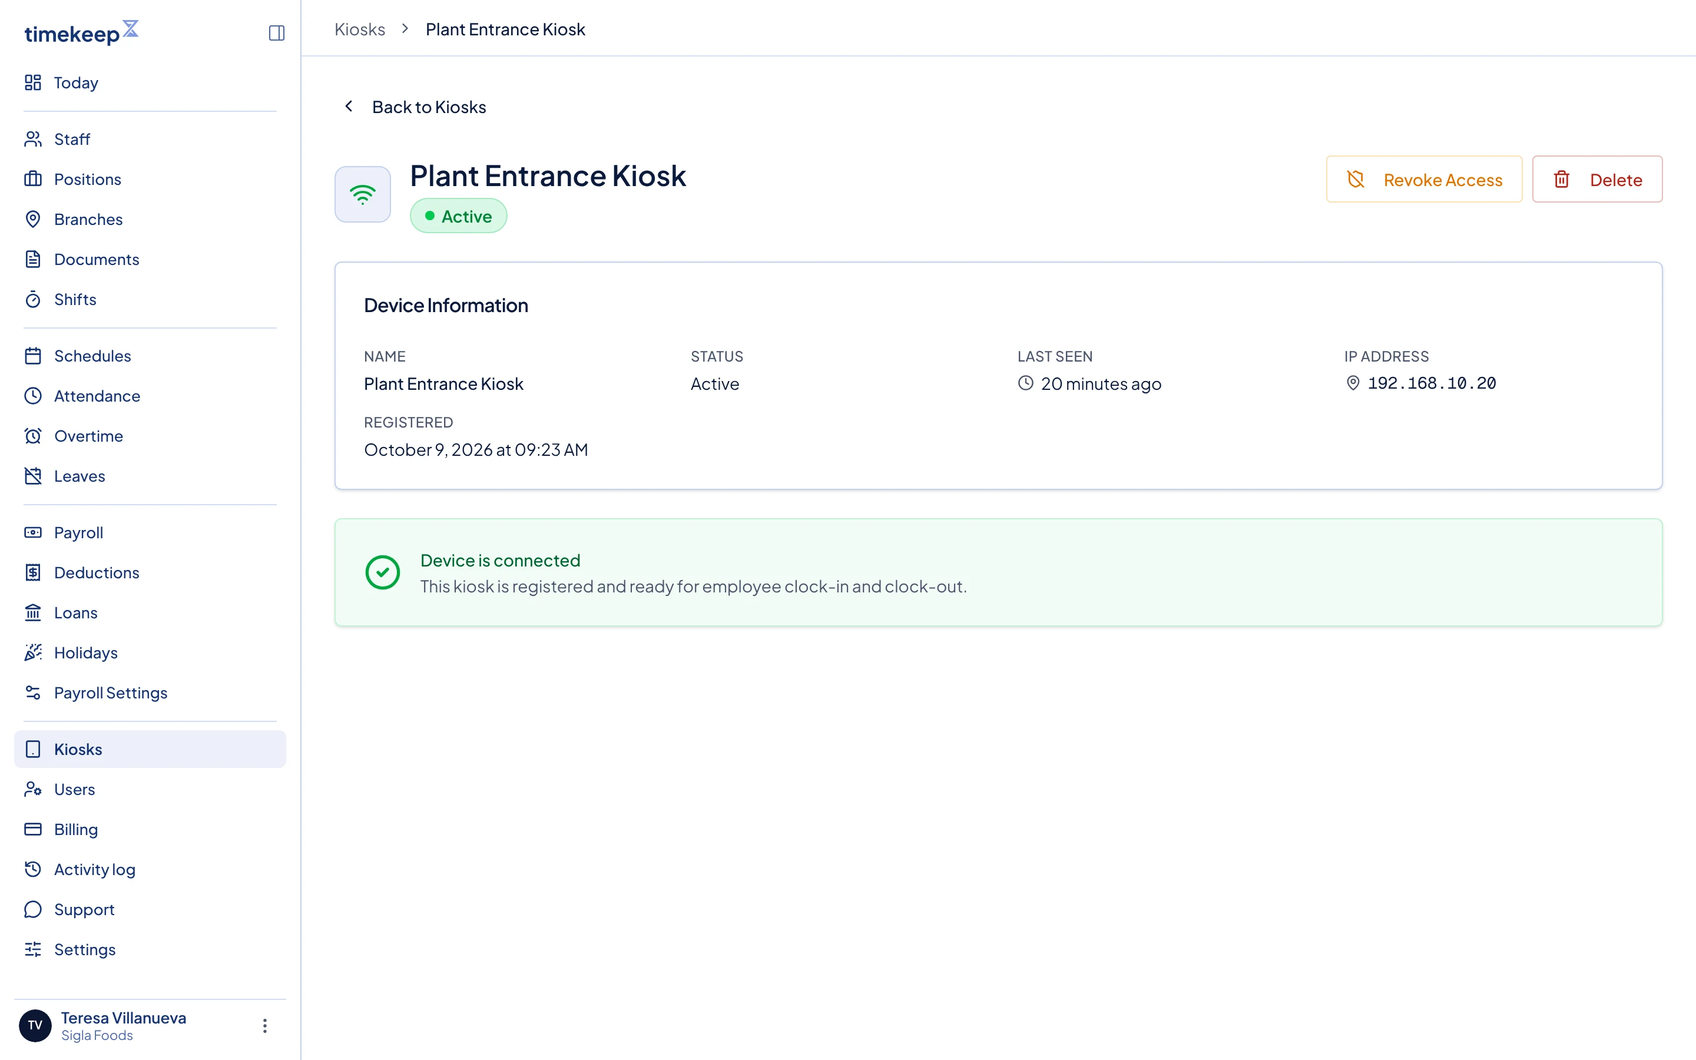Open Settings in sidebar
This screenshot has width=1696, height=1060.
pyautogui.click(x=150, y=949)
